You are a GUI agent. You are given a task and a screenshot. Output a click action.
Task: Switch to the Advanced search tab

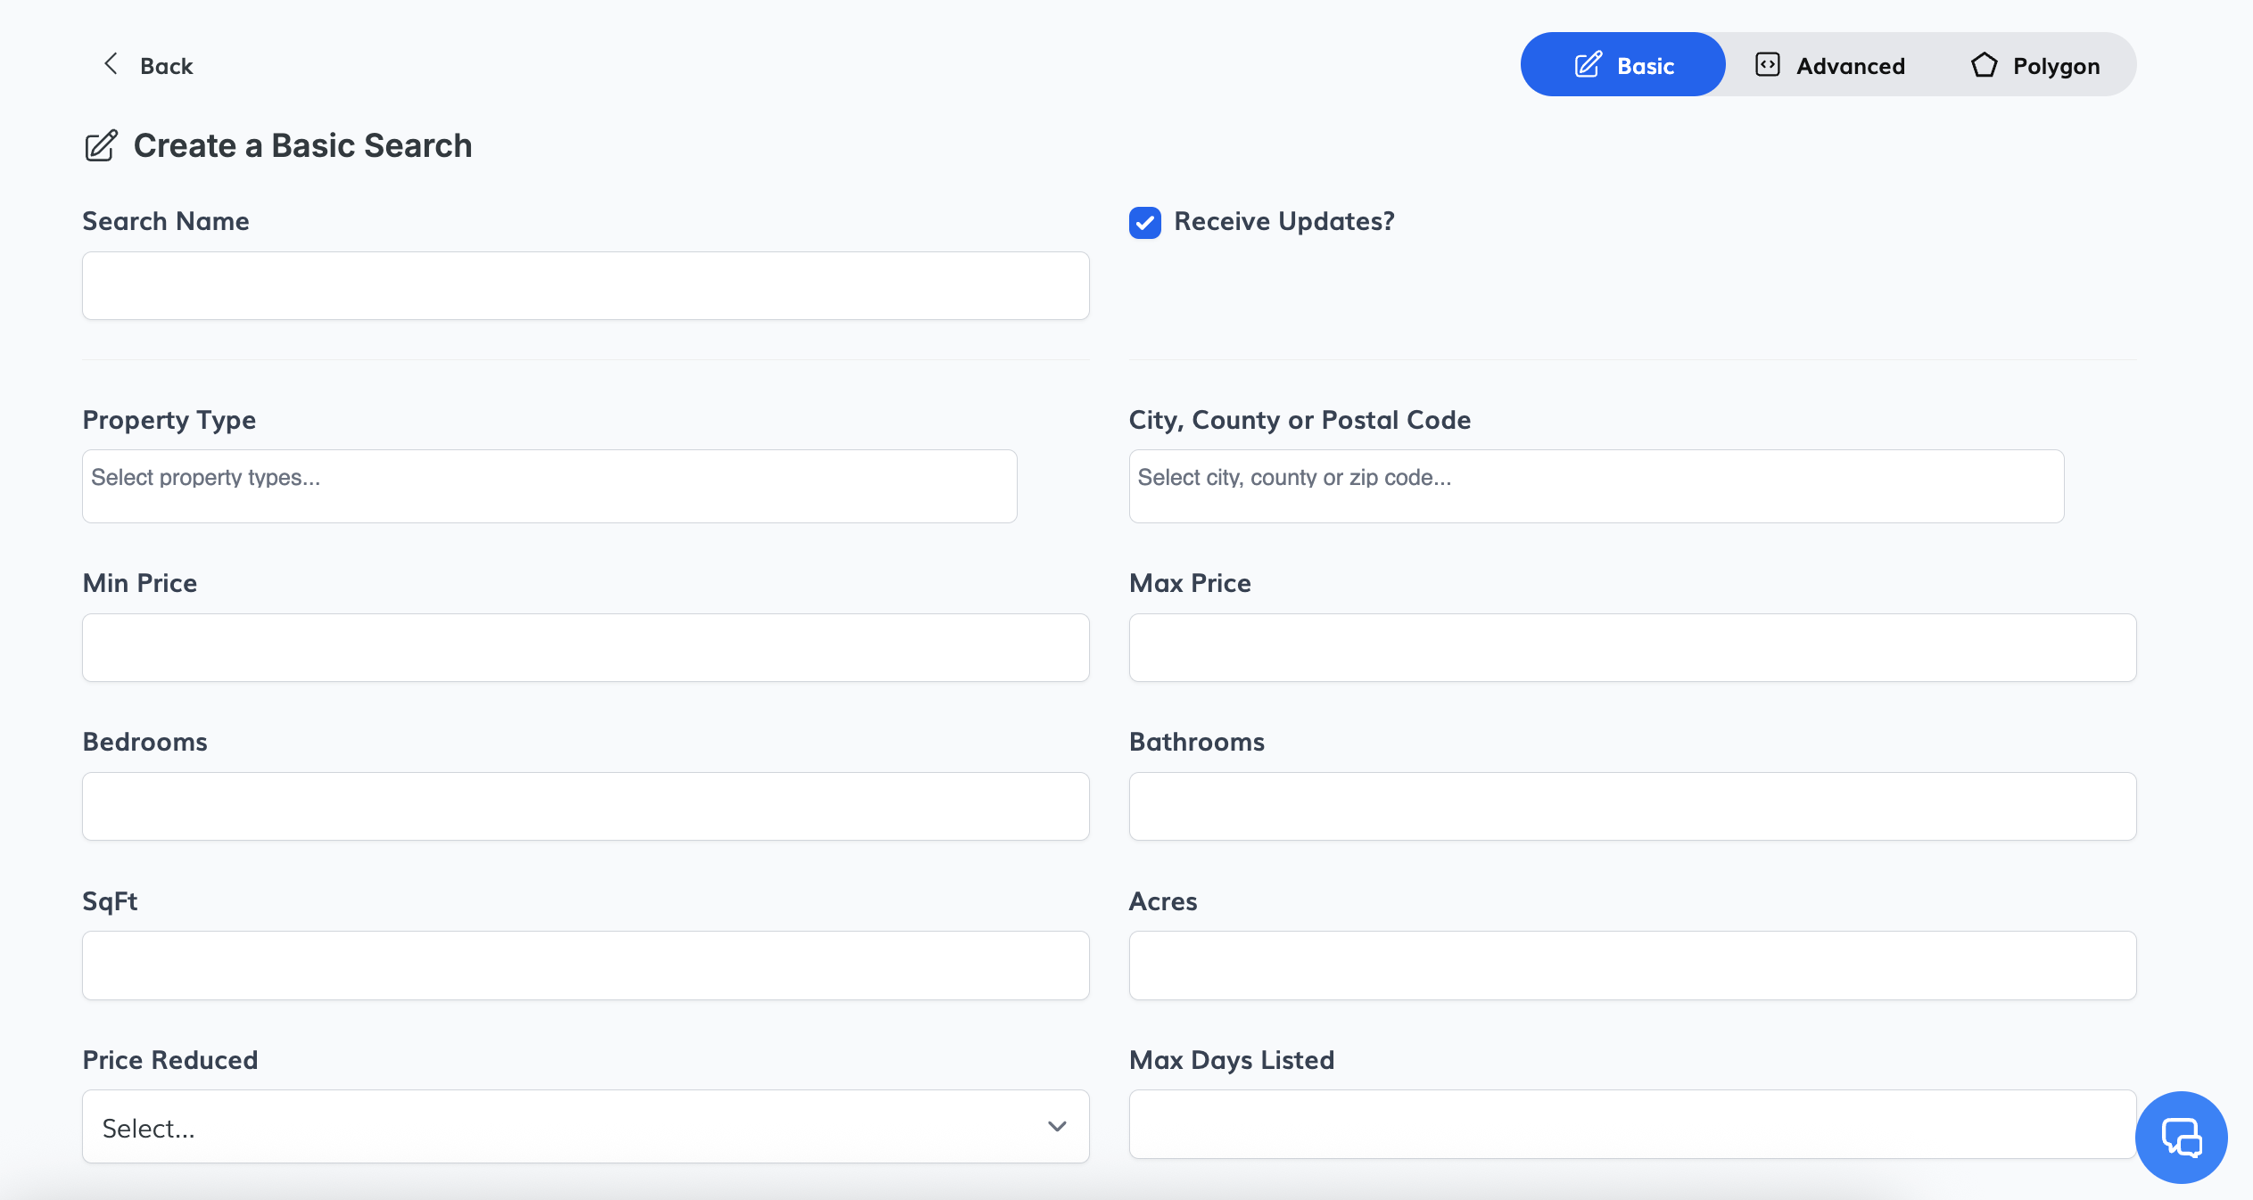click(x=1830, y=65)
